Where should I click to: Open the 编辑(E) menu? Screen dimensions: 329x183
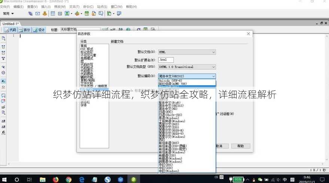coord(18,7)
